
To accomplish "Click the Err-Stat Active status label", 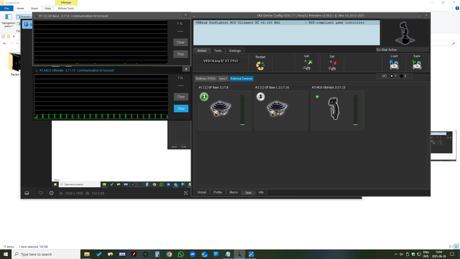I will (x=387, y=50).
